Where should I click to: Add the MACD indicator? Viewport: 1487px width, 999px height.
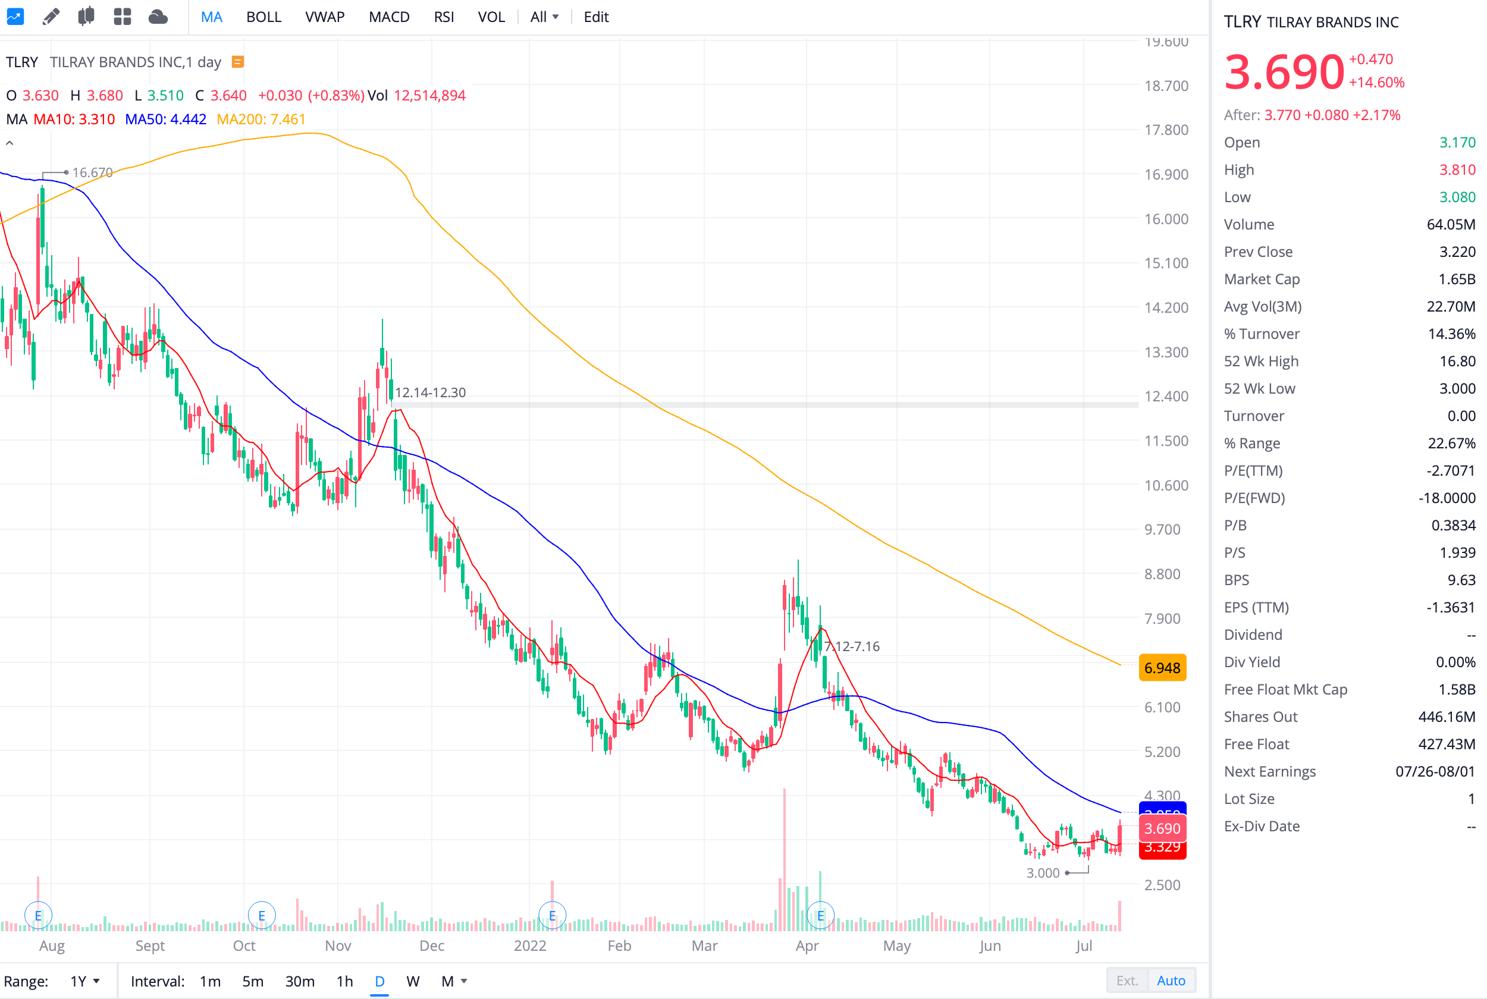click(x=388, y=17)
